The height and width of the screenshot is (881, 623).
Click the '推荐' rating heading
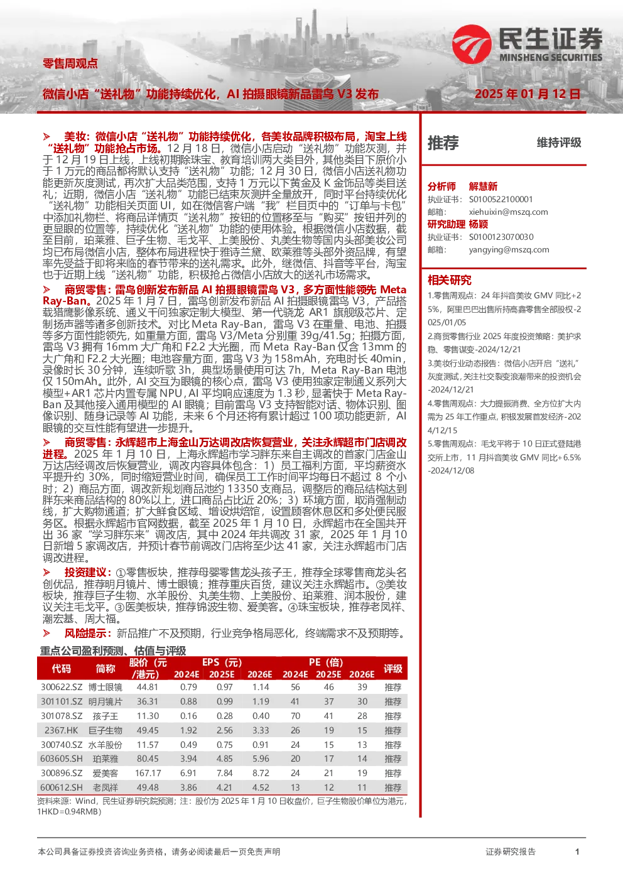443,143
